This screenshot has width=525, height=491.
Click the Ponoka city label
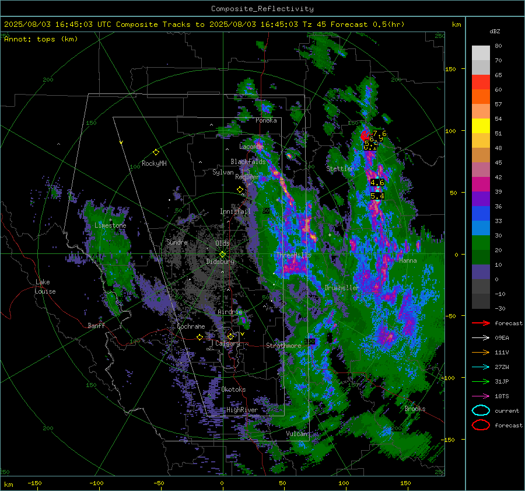(x=266, y=120)
